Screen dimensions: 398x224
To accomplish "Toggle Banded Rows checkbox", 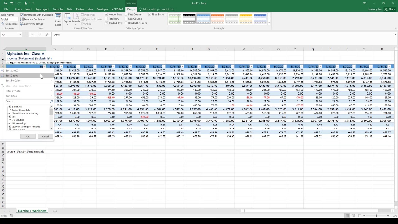I will 106,23.
